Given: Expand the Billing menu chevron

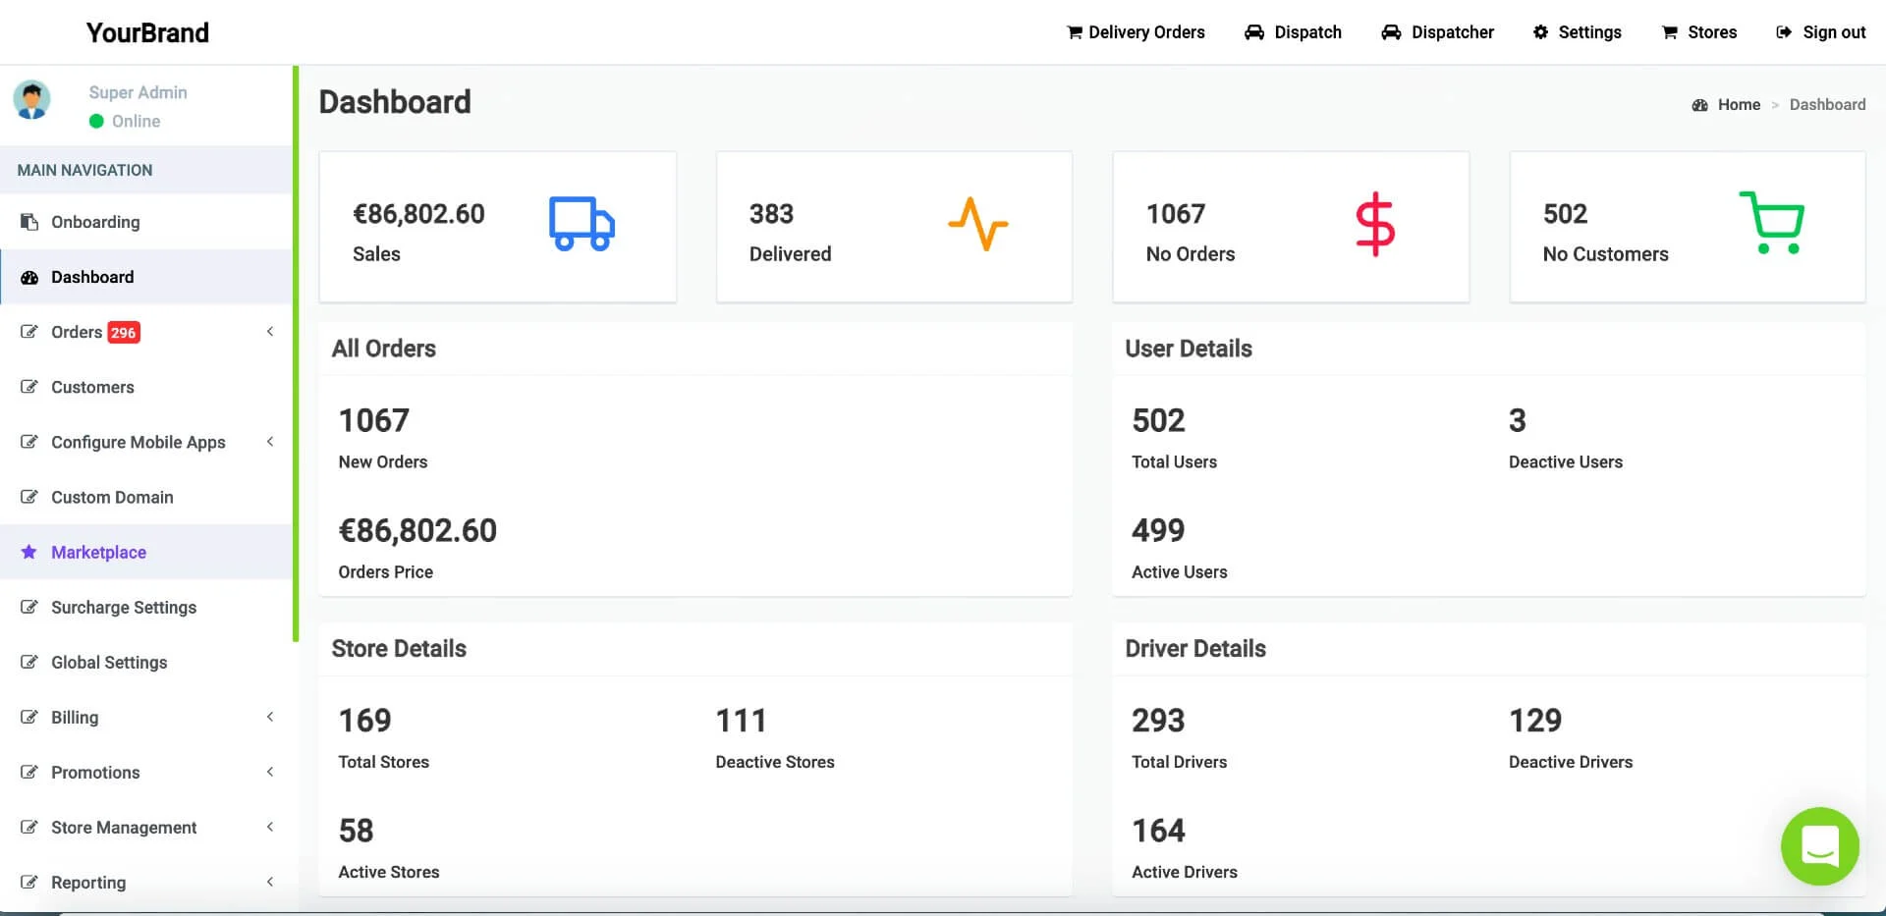Looking at the screenshot, I should coord(270,717).
